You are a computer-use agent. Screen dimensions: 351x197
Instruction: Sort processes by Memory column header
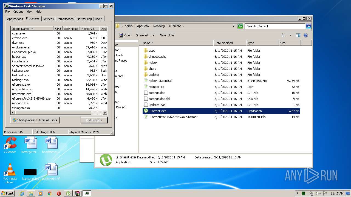coord(90,29)
